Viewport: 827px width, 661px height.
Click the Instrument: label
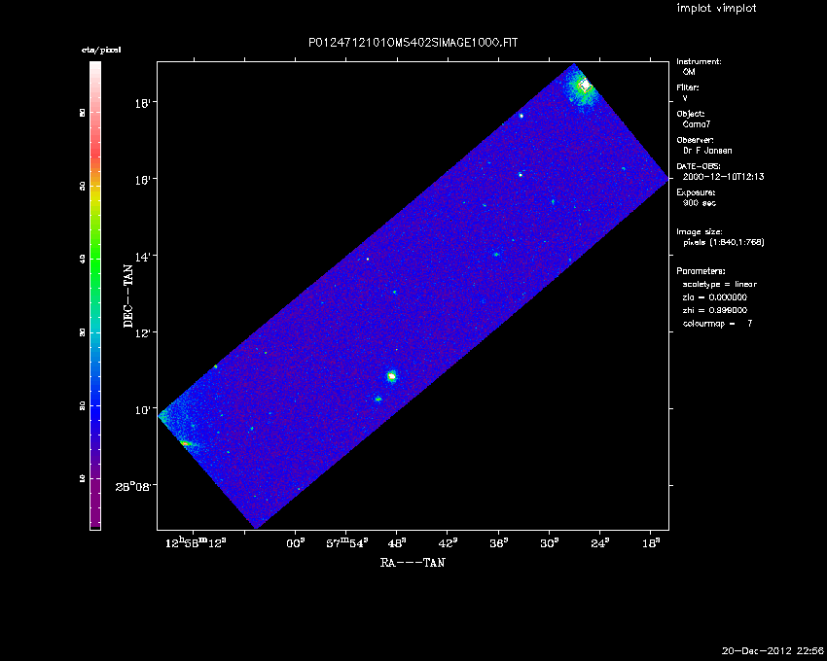pyautogui.click(x=699, y=61)
